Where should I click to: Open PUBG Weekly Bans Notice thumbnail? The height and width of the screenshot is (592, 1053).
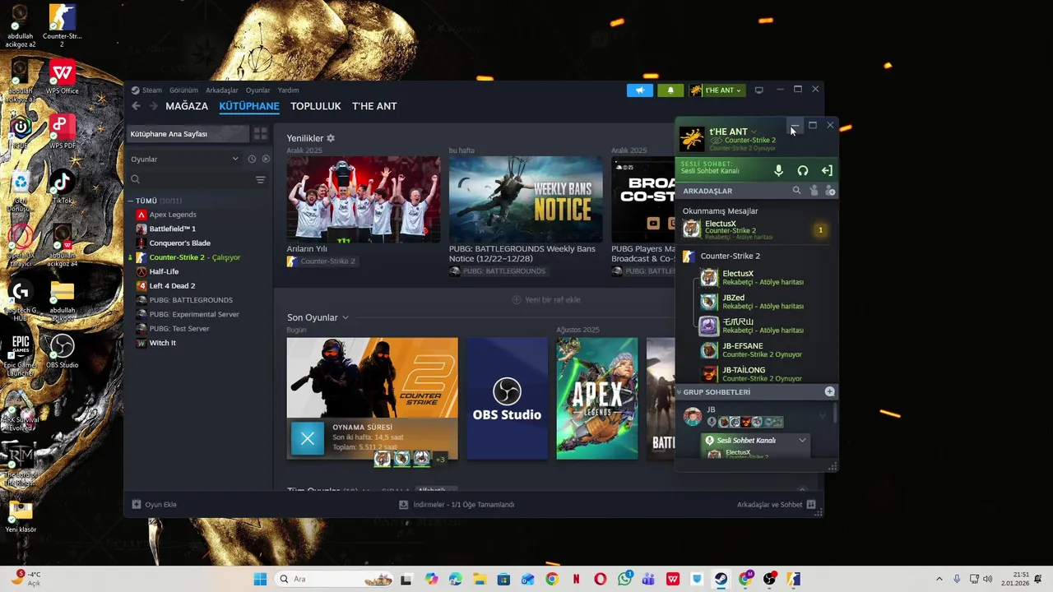coord(526,199)
